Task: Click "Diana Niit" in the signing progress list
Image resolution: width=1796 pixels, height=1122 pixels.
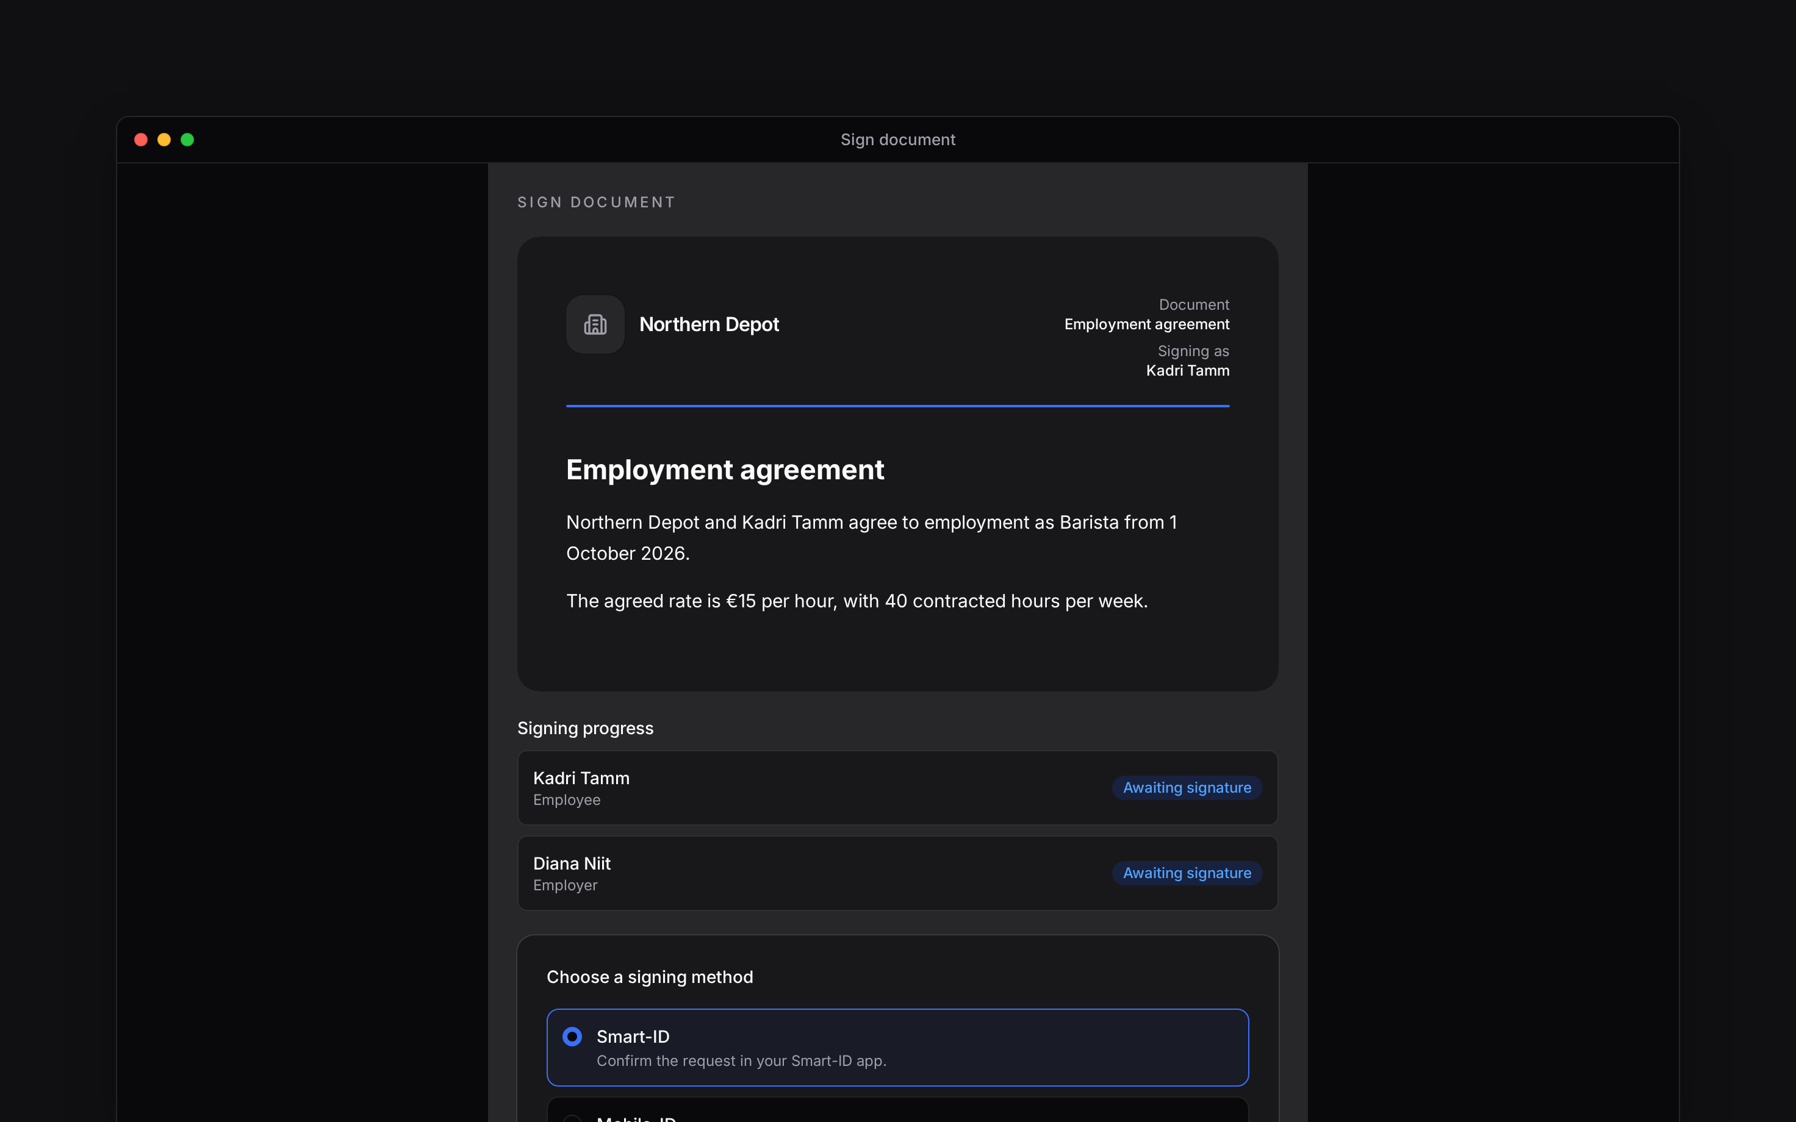Action: click(x=572, y=863)
